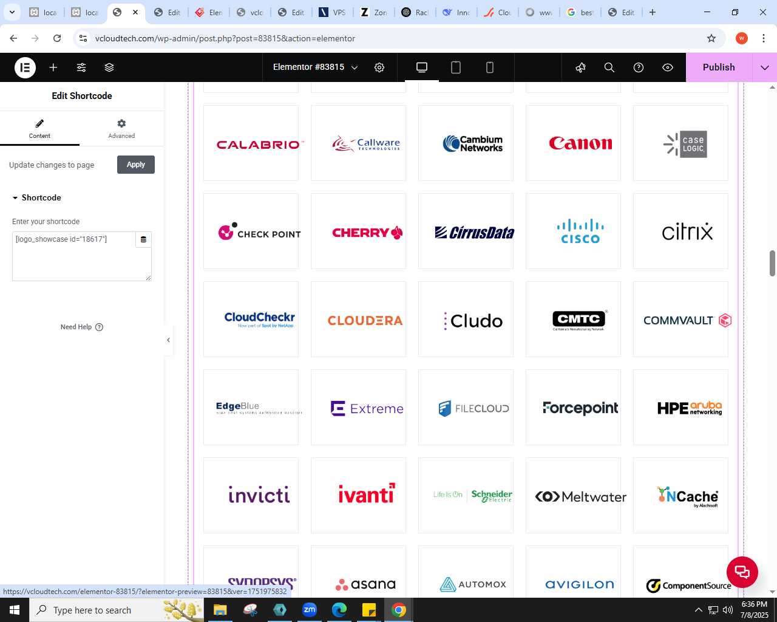Select the Canon logo tile
Image resolution: width=777 pixels, height=622 pixels.
[x=573, y=143]
